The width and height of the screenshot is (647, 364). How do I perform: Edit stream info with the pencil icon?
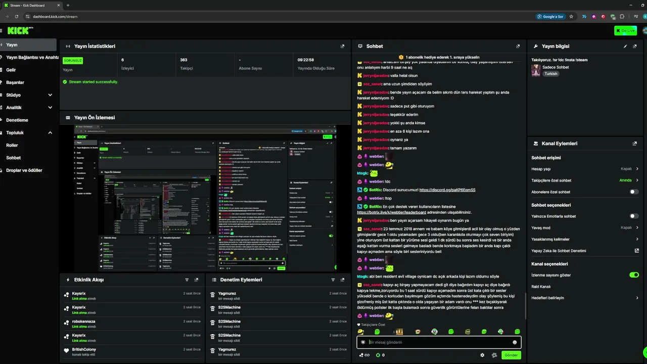tap(625, 46)
